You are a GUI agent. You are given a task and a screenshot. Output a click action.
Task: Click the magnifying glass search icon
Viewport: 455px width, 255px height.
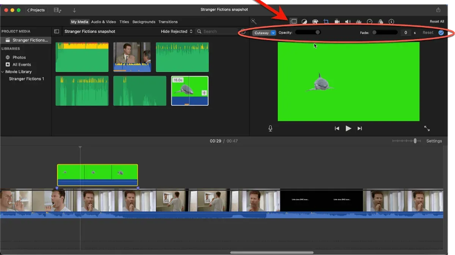click(x=199, y=31)
